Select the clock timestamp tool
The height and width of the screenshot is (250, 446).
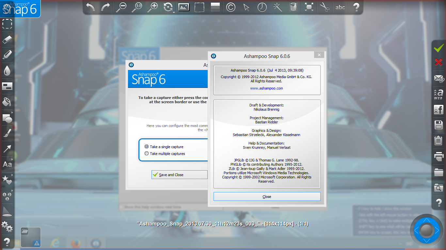(x=262, y=7)
